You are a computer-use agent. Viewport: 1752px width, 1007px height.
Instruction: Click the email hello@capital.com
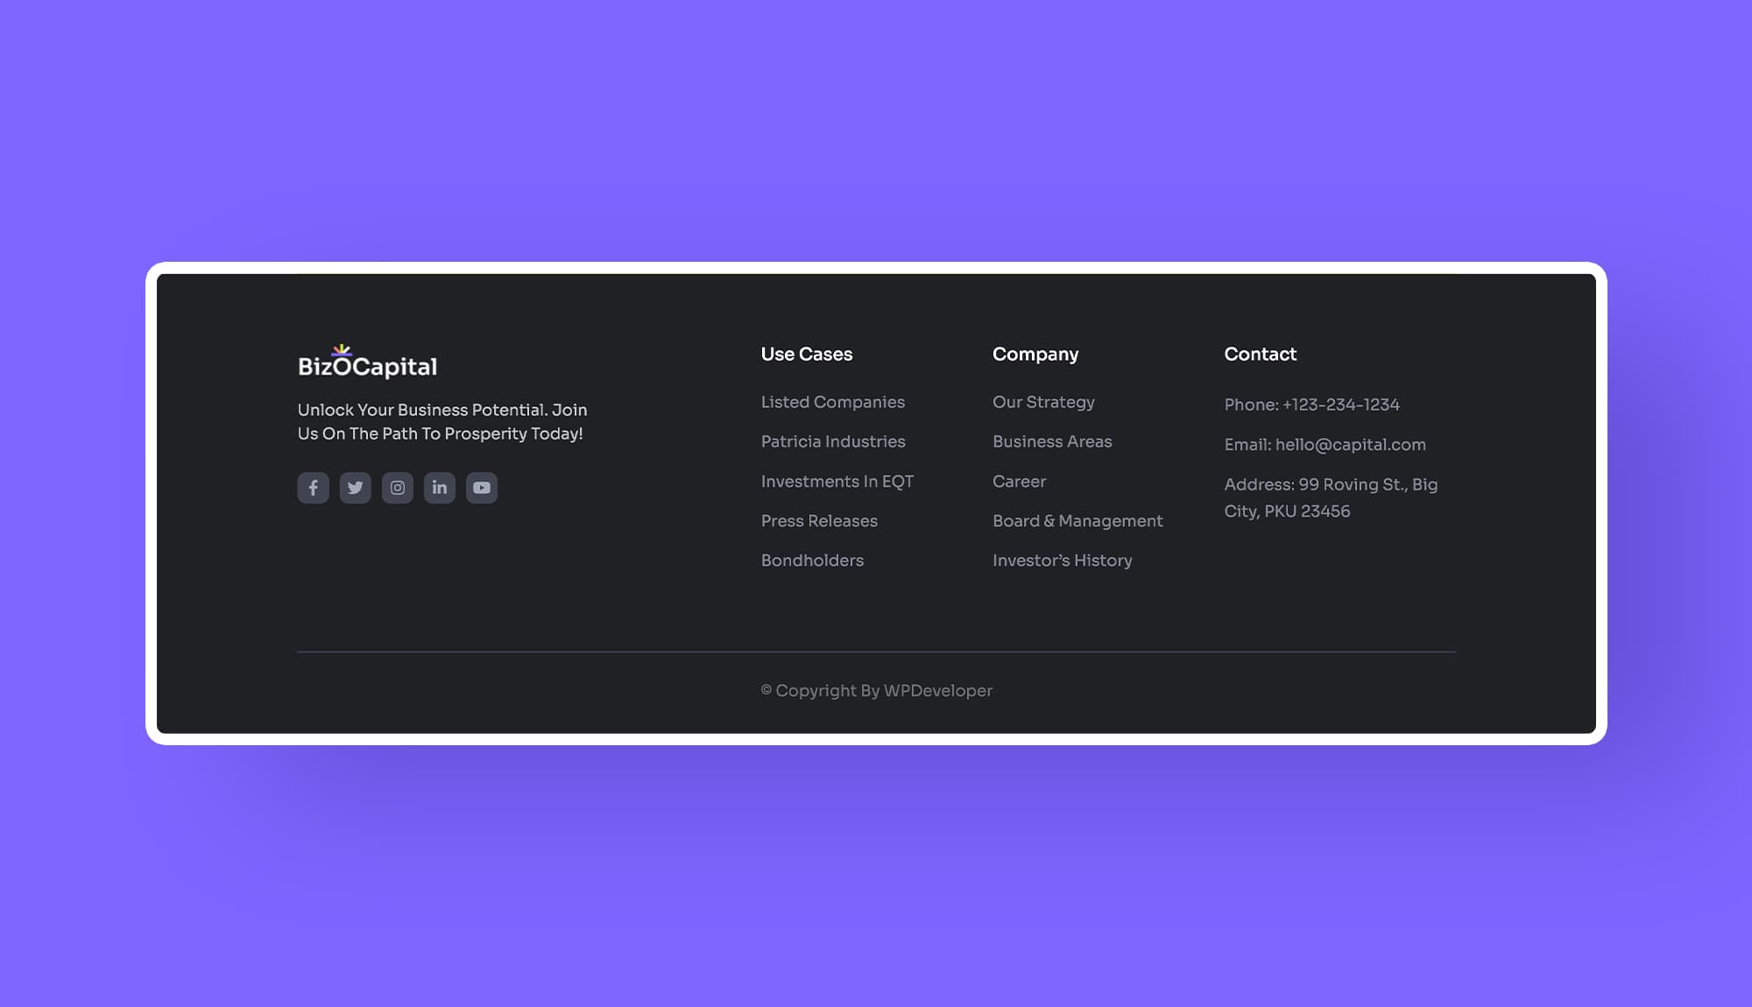tap(1350, 445)
